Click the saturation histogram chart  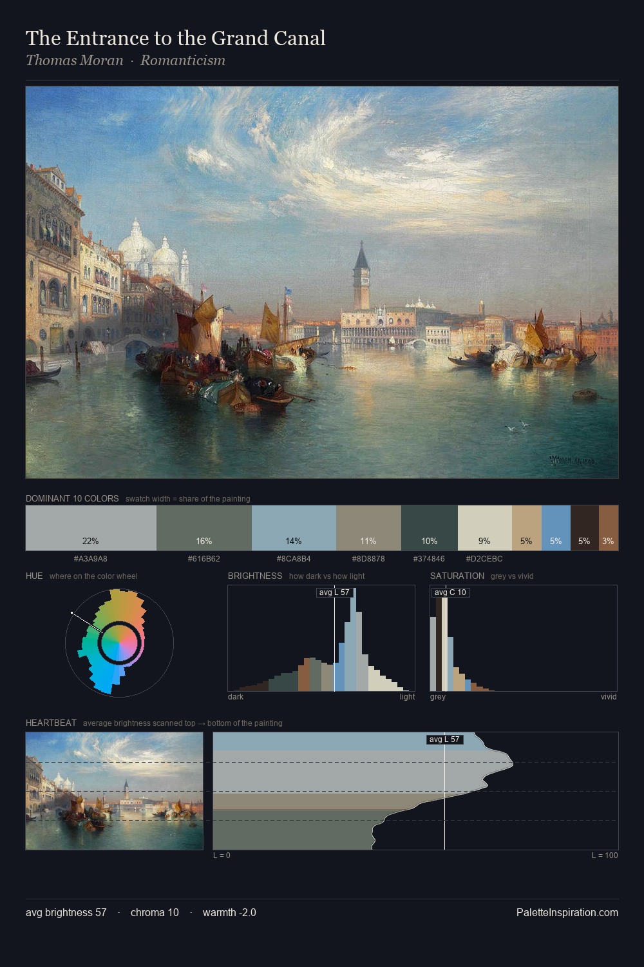click(524, 638)
